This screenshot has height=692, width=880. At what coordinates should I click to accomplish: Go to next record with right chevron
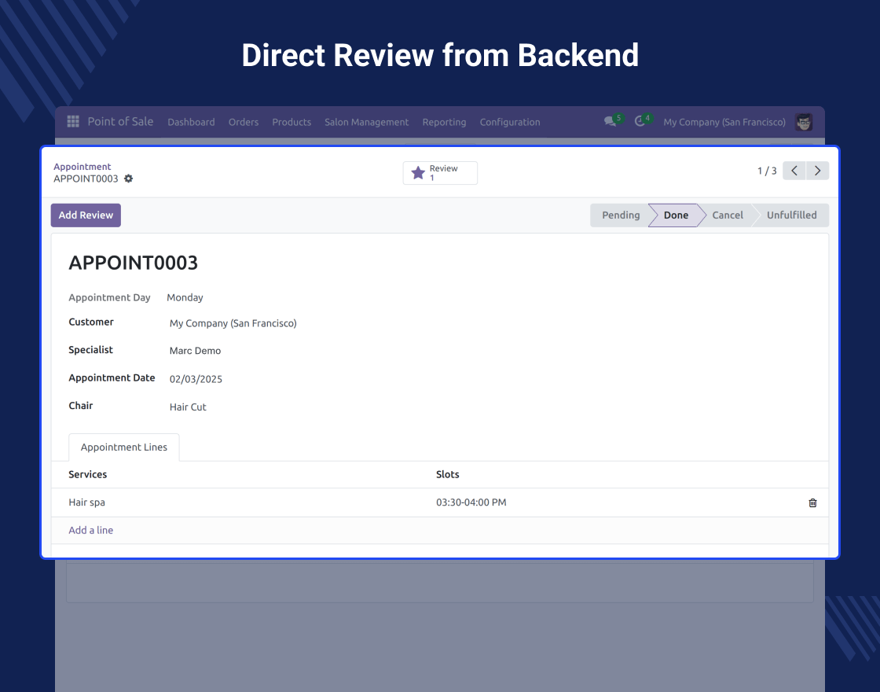tap(818, 171)
